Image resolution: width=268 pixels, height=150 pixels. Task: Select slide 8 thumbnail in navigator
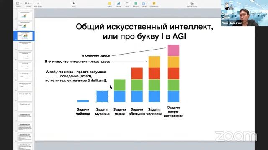tap(25, 77)
